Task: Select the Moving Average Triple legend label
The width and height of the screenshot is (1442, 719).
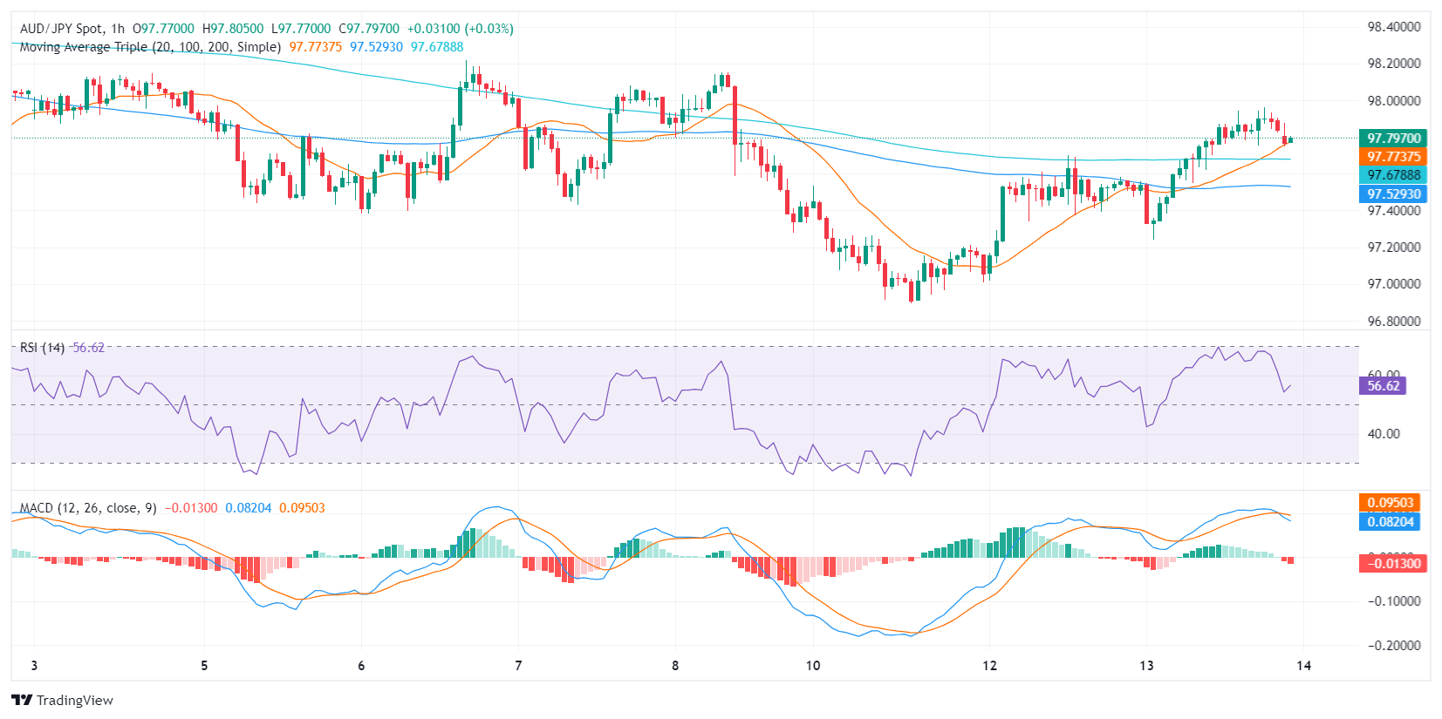Action: 150,47
